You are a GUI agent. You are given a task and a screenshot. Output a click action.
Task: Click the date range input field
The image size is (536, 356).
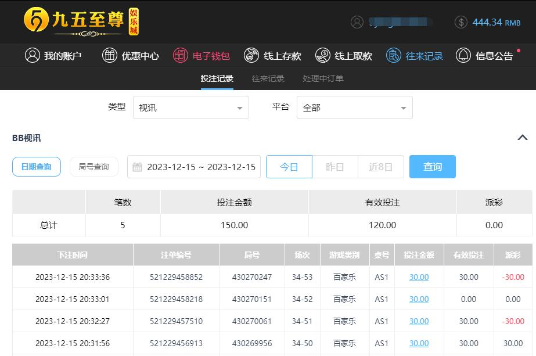tap(194, 167)
